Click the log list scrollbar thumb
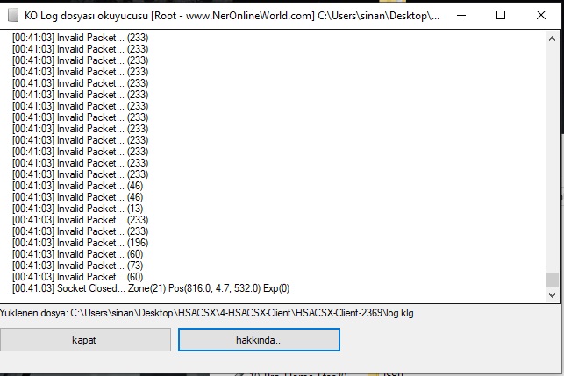This screenshot has height=376, width=564. tap(552, 280)
